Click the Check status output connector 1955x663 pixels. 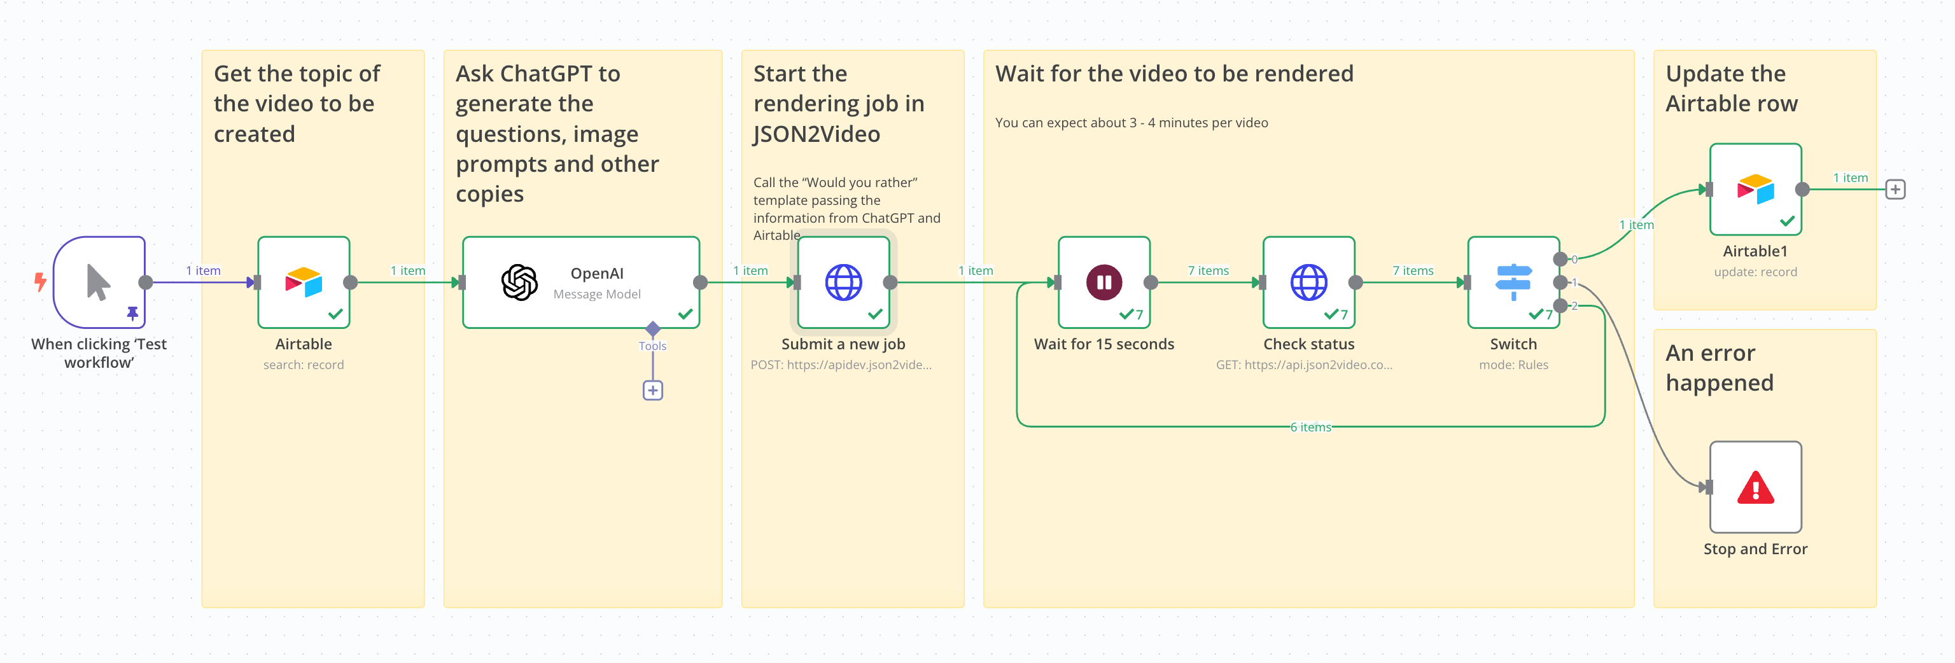point(1356,283)
